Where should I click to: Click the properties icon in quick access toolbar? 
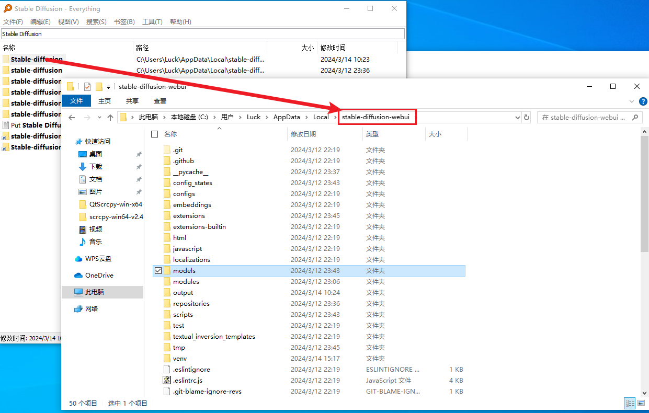(87, 87)
